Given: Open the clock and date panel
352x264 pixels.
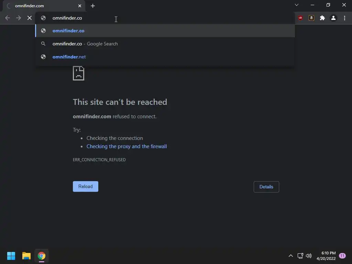Looking at the screenshot, I should coord(326,256).
